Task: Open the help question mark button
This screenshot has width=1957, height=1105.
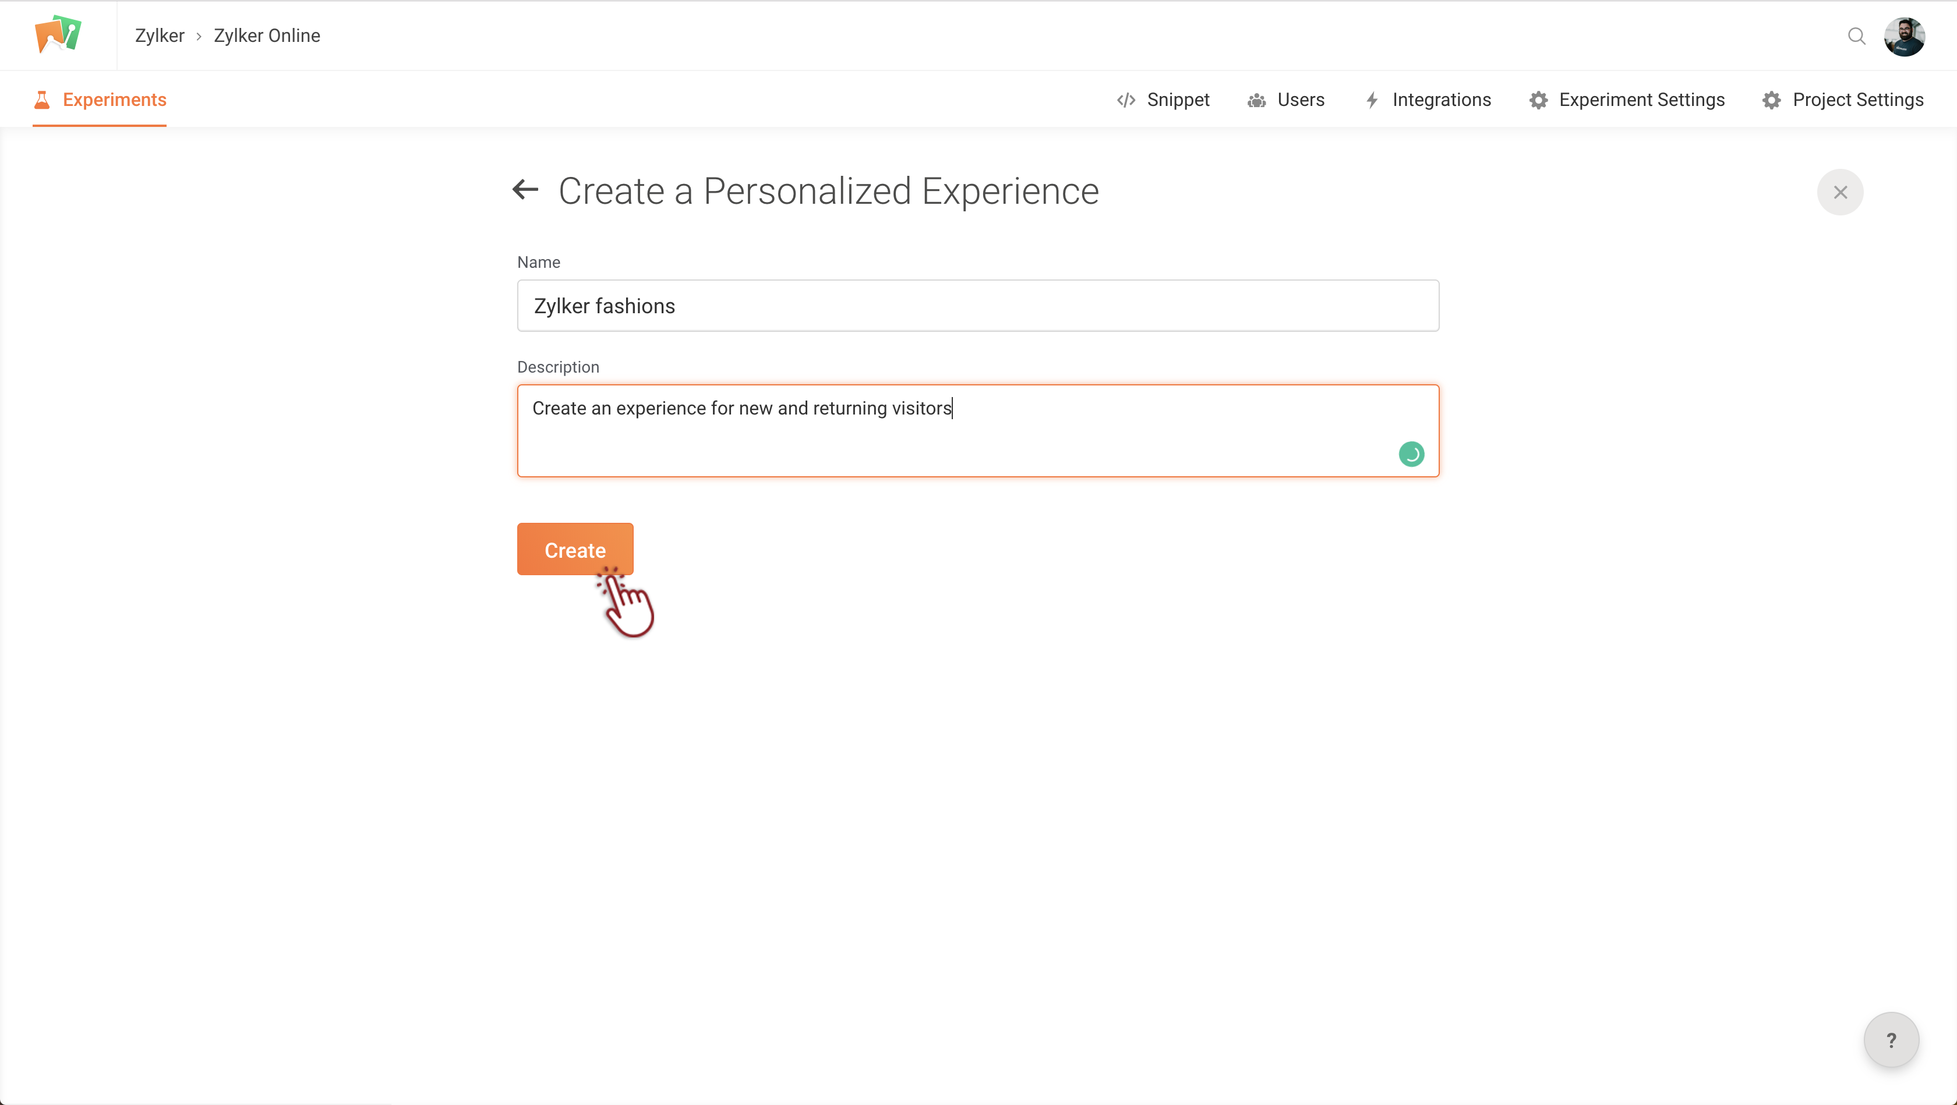Action: click(1890, 1040)
